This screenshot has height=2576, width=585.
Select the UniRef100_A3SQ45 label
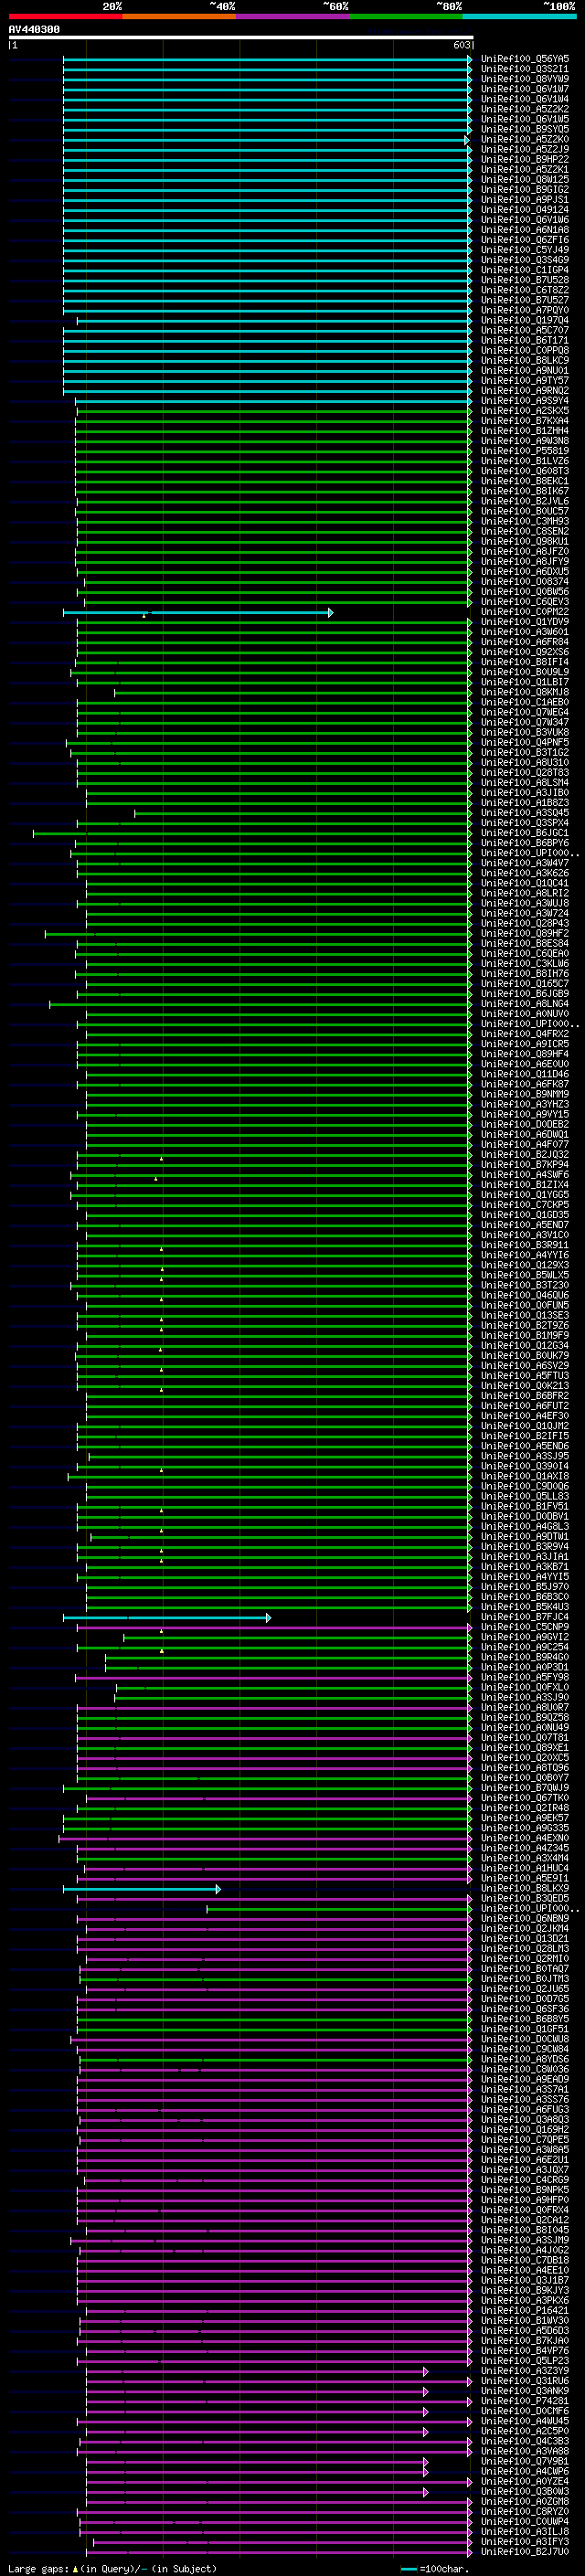click(x=525, y=813)
